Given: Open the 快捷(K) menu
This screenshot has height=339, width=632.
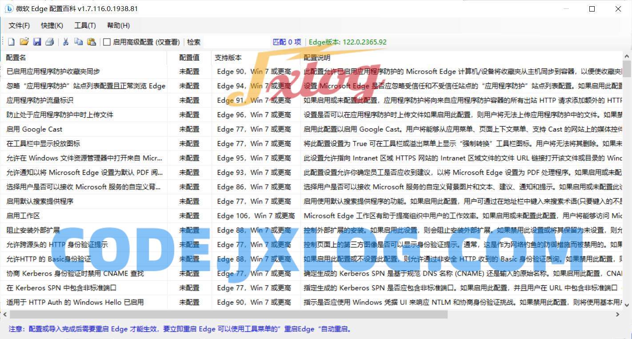Looking at the screenshot, I should click(x=51, y=25).
